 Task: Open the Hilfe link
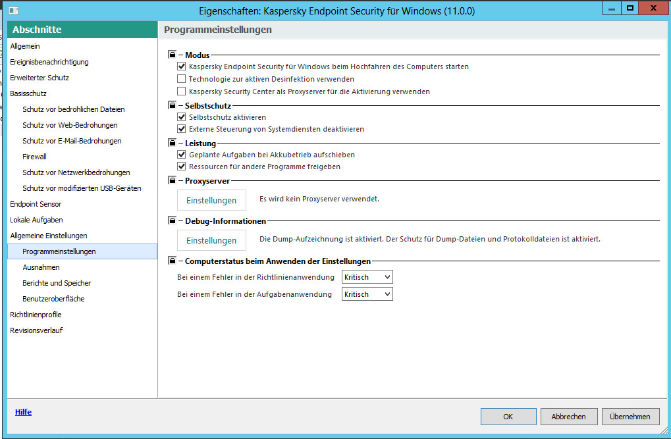(23, 412)
